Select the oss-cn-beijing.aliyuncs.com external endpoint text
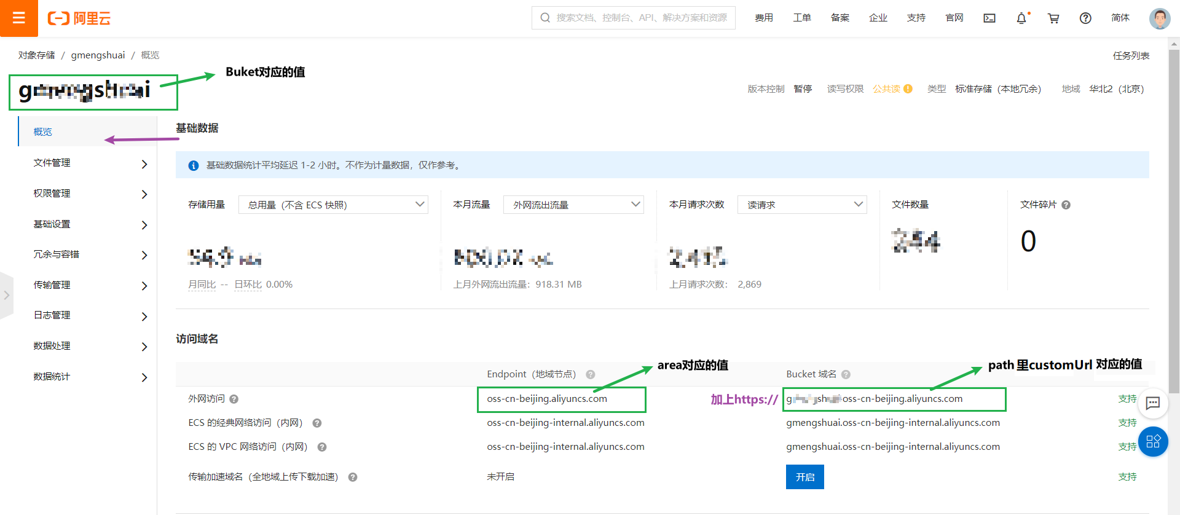 [x=547, y=399]
